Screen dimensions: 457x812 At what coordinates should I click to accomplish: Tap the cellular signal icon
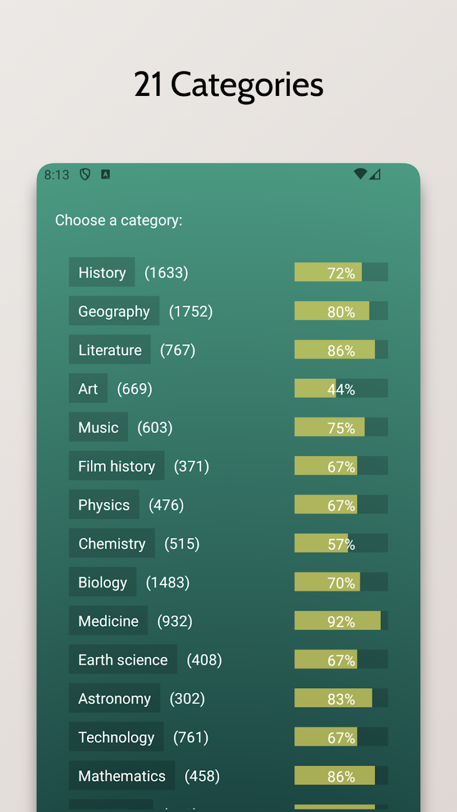click(375, 174)
